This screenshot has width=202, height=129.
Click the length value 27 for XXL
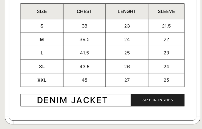[127, 80]
